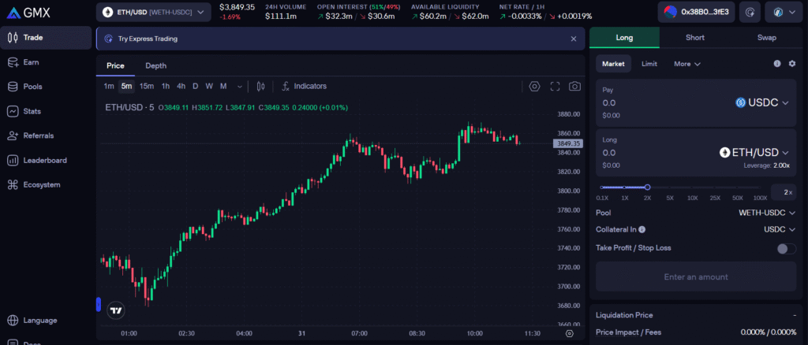Click the Net Rate / 1H value

tap(545, 17)
